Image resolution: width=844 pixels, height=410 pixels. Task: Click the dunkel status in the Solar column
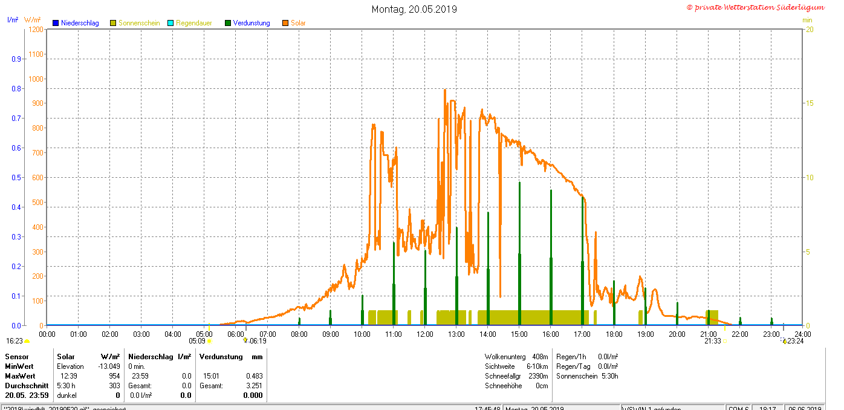point(67,395)
